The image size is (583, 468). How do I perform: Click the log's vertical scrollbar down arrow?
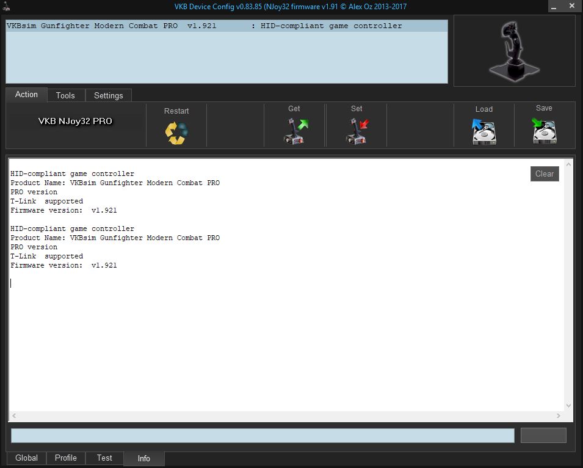(x=569, y=406)
